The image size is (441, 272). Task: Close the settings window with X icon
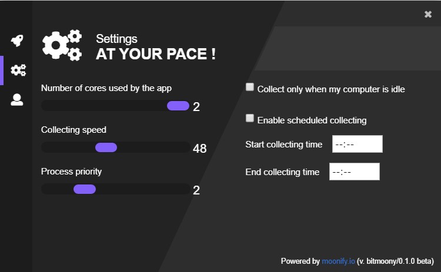click(428, 14)
